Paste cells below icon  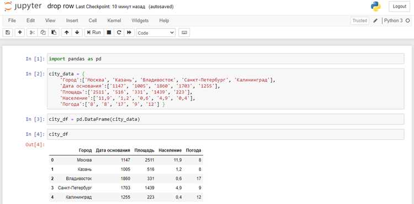click(x=54, y=32)
